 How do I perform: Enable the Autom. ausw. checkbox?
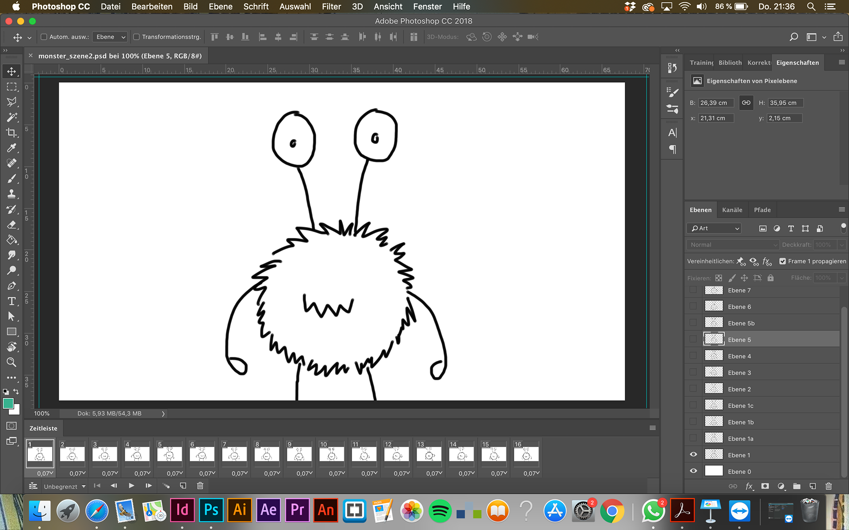(x=44, y=37)
